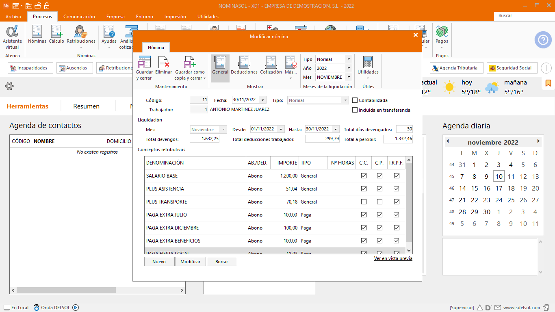Expand the Mes NOVIEMBRE dropdown
Image resolution: width=555 pixels, height=312 pixels.
349,77
